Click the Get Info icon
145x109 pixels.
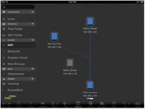point(90,104)
